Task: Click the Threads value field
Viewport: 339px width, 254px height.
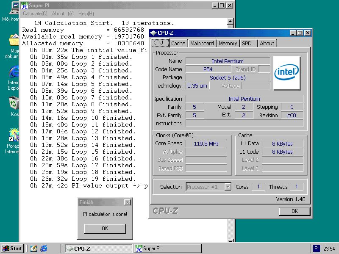Action: click(x=296, y=187)
